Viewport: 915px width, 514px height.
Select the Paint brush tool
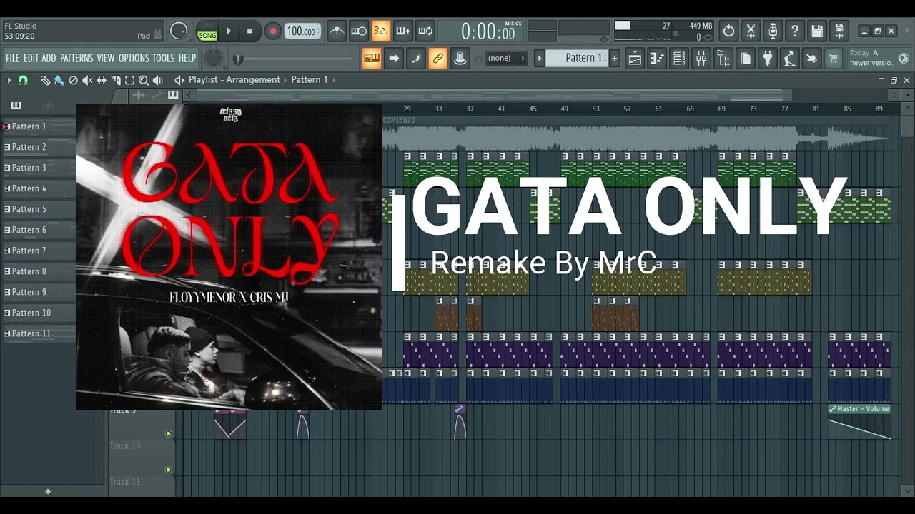coord(59,80)
